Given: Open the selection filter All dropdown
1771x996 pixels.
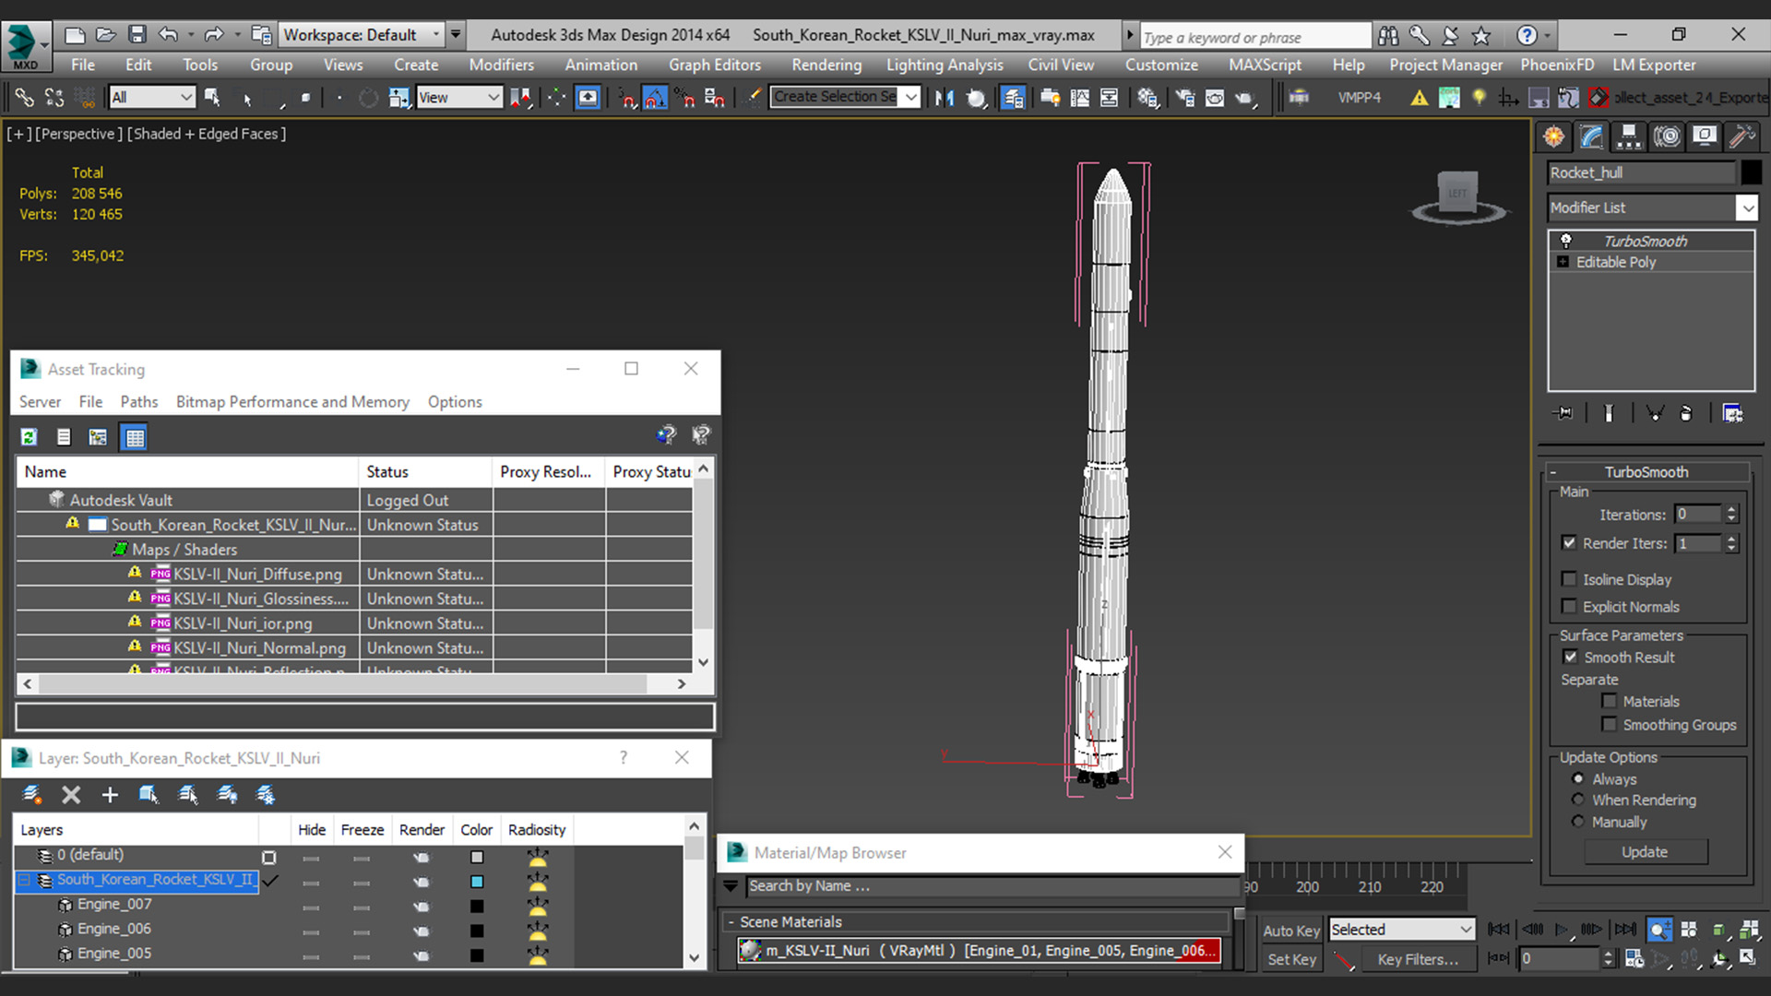Looking at the screenshot, I should tap(151, 97).
